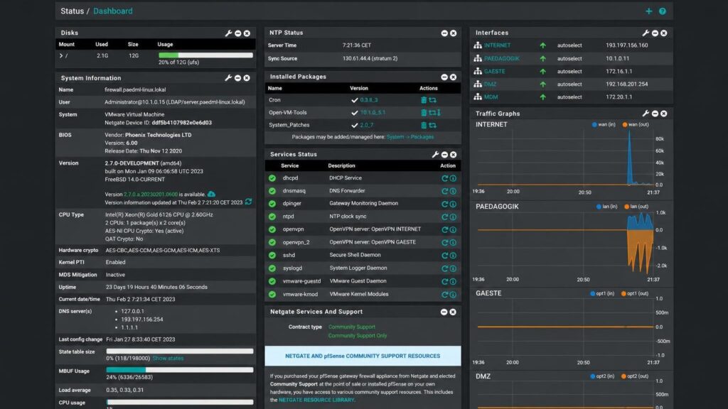Open NETGATE RESOURCE LIBRARY link
The width and height of the screenshot is (728, 409).
pos(316,400)
